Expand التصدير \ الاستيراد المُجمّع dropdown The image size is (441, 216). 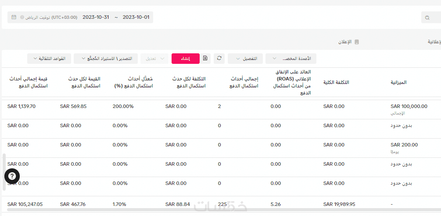click(105, 59)
